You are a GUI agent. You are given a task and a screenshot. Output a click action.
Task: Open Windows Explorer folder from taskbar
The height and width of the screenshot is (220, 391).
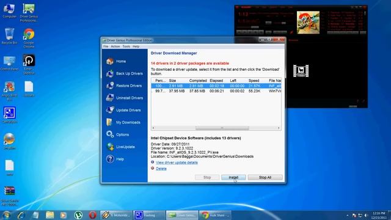pos(49,215)
